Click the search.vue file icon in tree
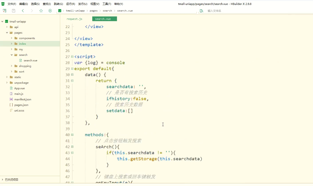 [x=20, y=60]
